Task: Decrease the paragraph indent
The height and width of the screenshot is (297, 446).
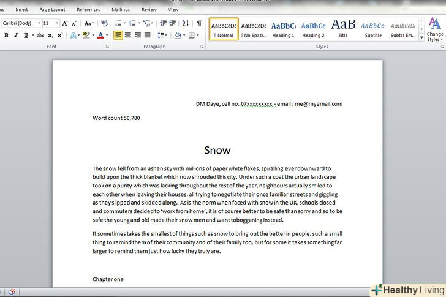Action: (163, 23)
